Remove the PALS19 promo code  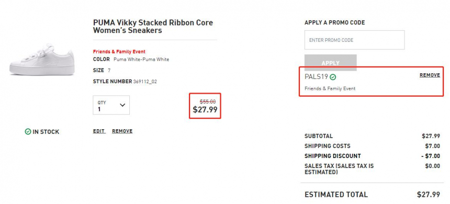(430, 75)
